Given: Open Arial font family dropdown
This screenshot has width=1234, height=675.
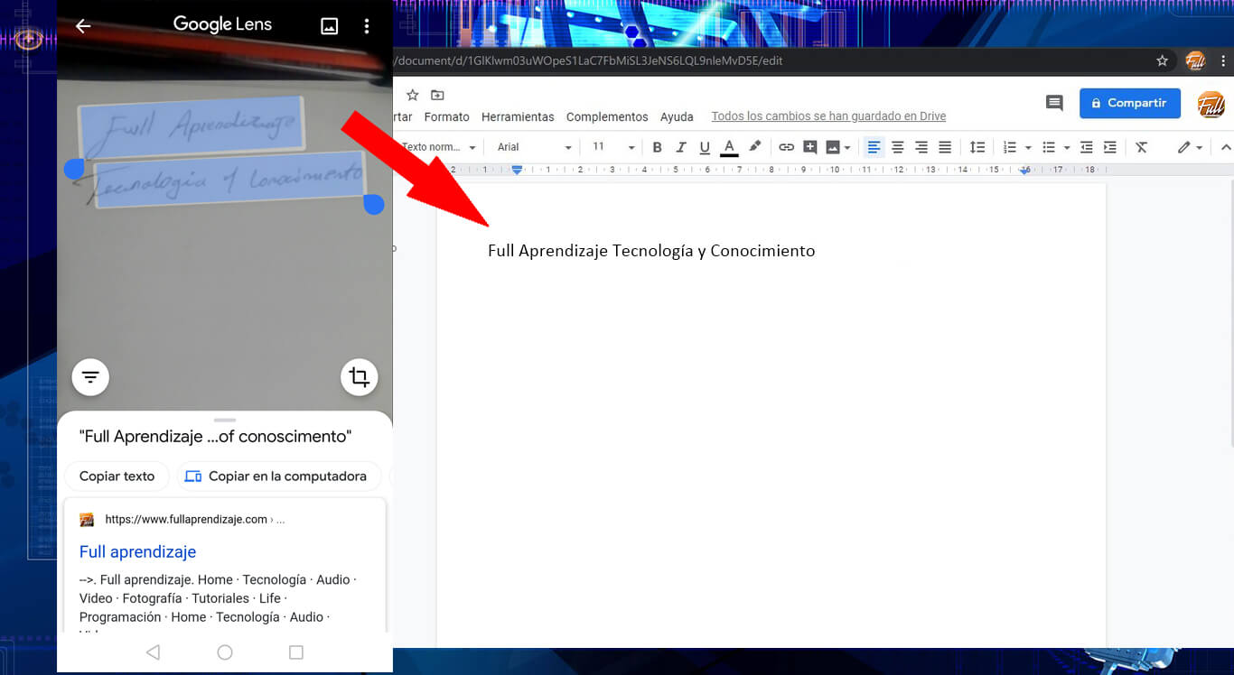Looking at the screenshot, I should [535, 147].
